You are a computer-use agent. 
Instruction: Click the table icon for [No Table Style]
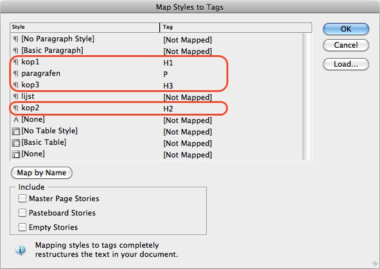[16, 131]
